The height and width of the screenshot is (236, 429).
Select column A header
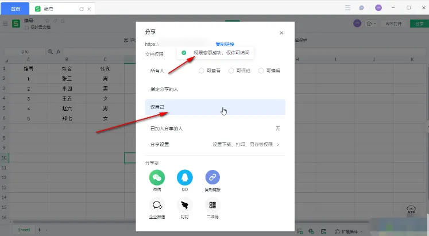click(28, 59)
